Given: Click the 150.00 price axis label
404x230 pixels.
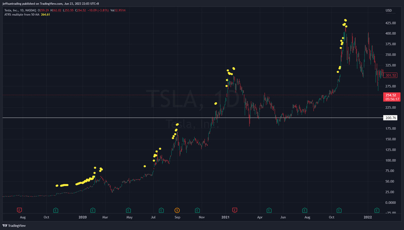Looking at the screenshot, I should [391, 139].
